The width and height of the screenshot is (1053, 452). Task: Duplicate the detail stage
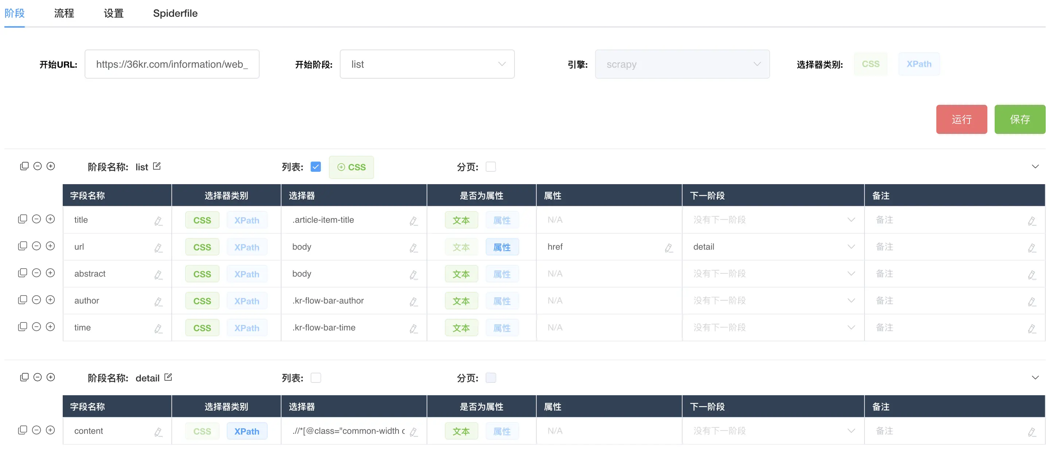pos(24,377)
